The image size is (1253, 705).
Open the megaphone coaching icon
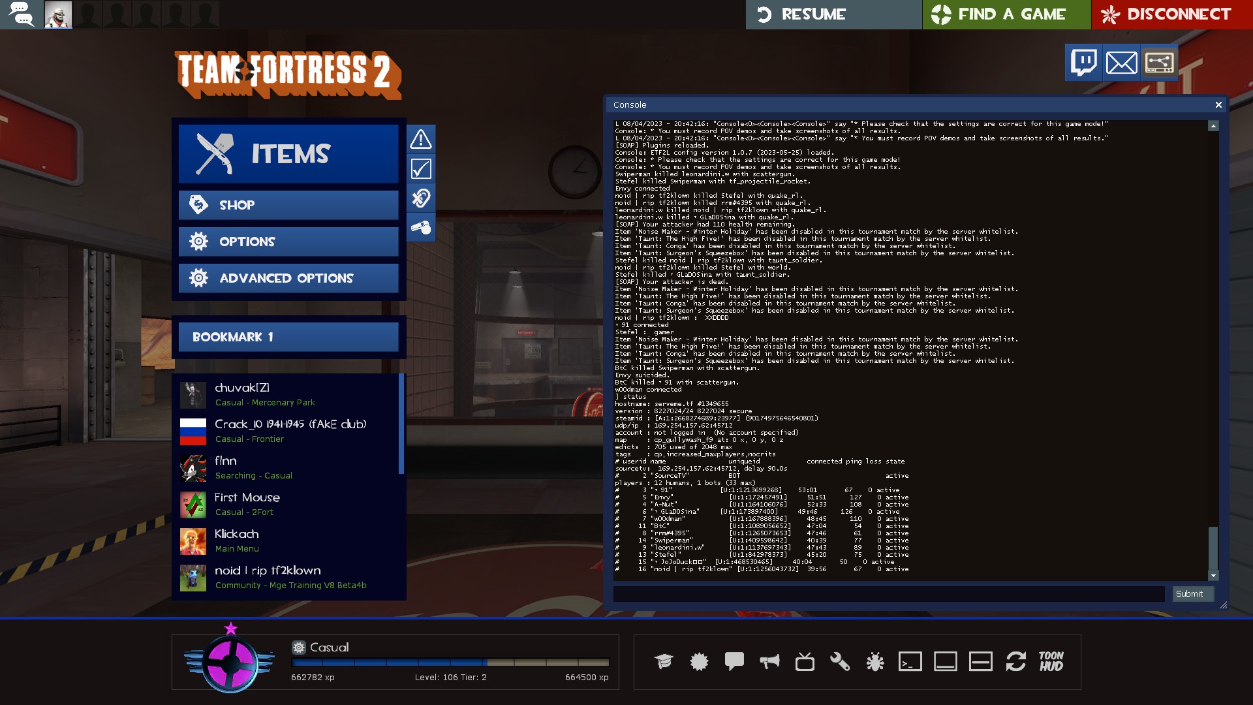point(769,661)
